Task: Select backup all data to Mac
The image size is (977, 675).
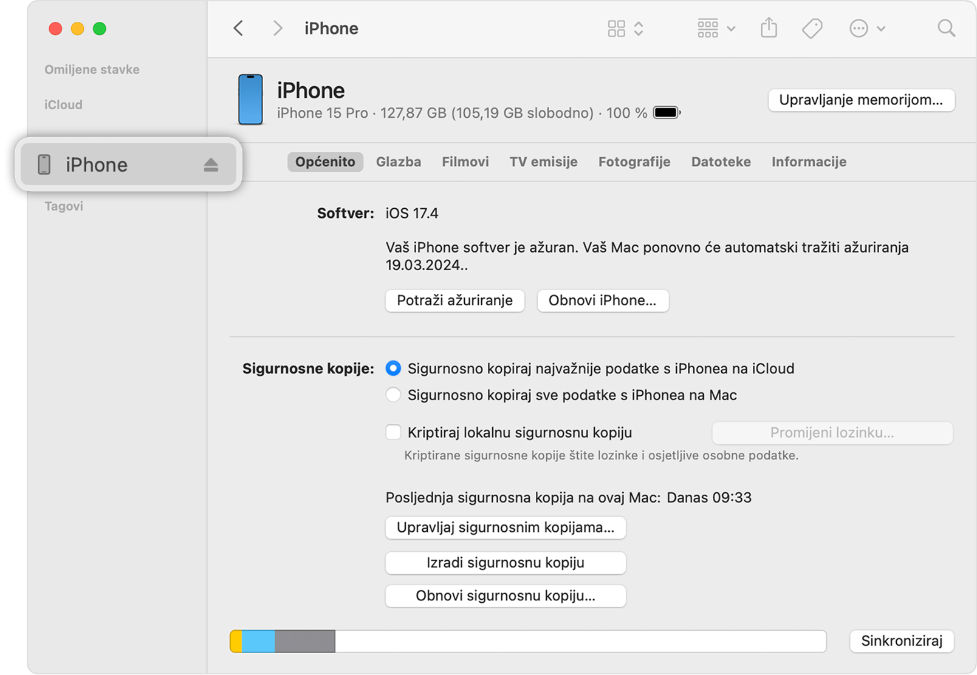Action: click(393, 395)
